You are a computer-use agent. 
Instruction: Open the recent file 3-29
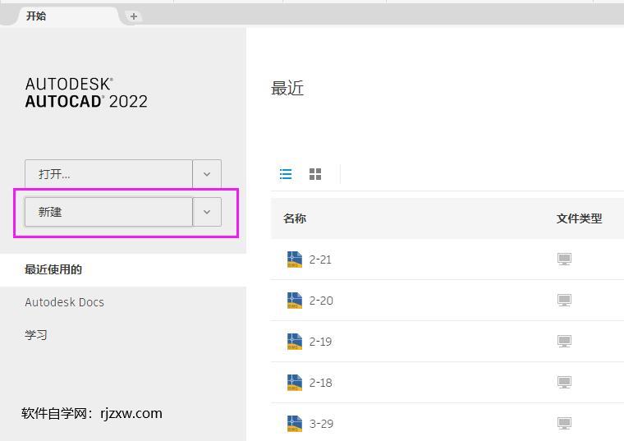[447, 423]
